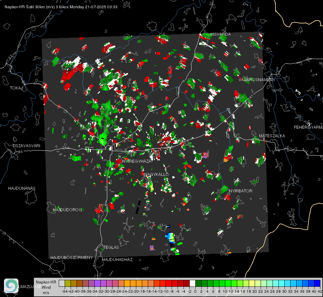Image resolution: width=323 pixels, height=297 pixels.
Task: Click the m/s unit label in the legend
Action: pos(46,293)
